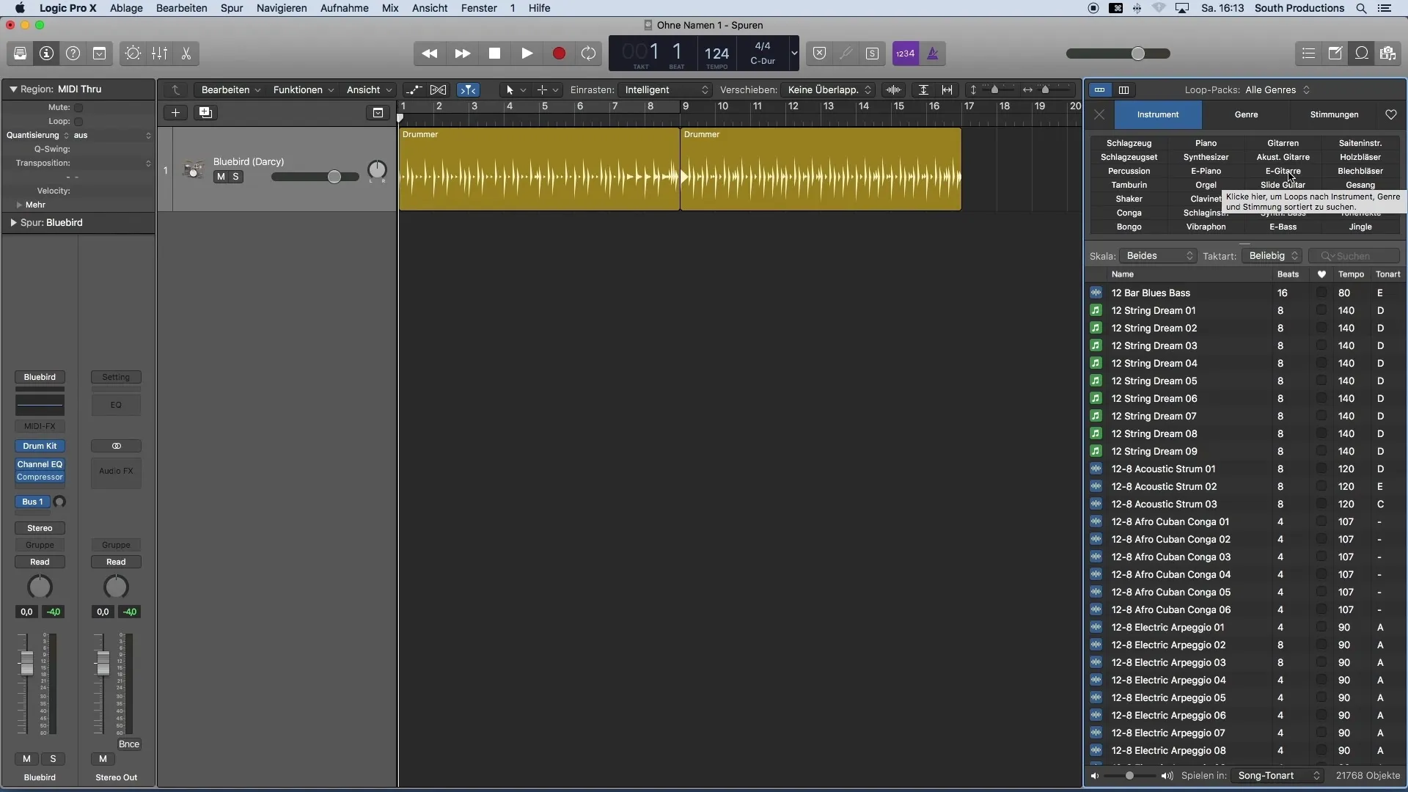This screenshot has height=792, width=1408.
Task: Open the Spur menu
Action: coord(232,8)
